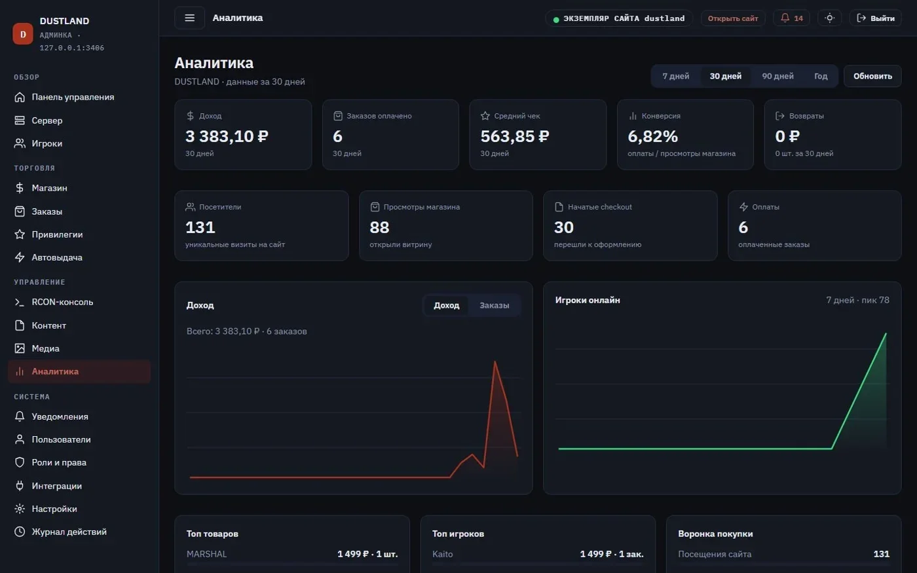Viewport: 917px width, 573px height.
Task: Switch period to 90 дней
Action: click(777, 76)
